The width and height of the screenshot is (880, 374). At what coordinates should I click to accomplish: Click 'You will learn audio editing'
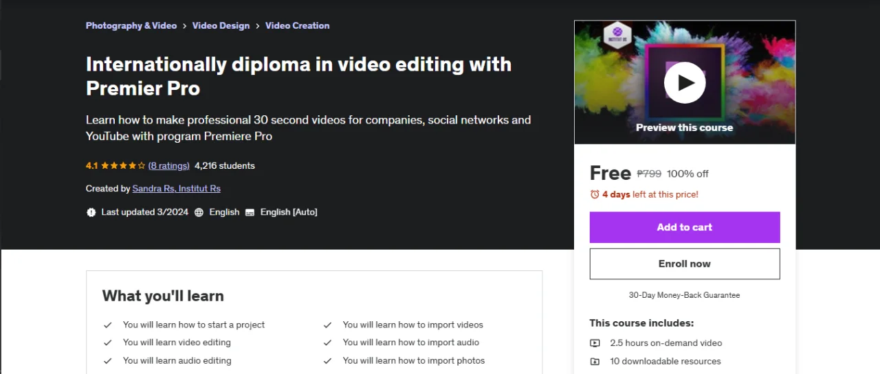[177, 360]
